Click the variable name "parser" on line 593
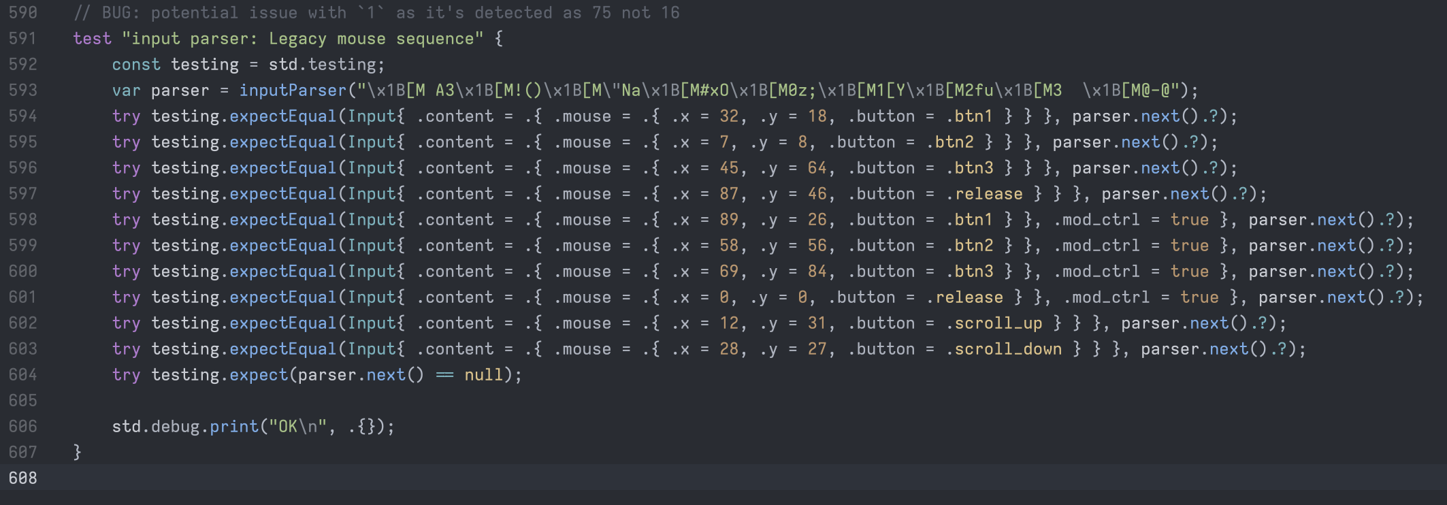This screenshot has height=505, width=1447. (x=180, y=91)
